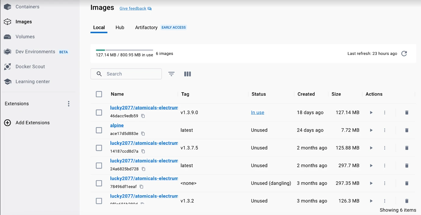Screen dimensions: 421x215
Task: Delete the v1.3.7.5 tagged image
Action: (x=407, y=148)
